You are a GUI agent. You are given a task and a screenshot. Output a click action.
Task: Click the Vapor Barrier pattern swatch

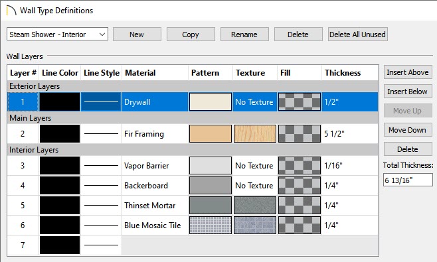(x=211, y=165)
